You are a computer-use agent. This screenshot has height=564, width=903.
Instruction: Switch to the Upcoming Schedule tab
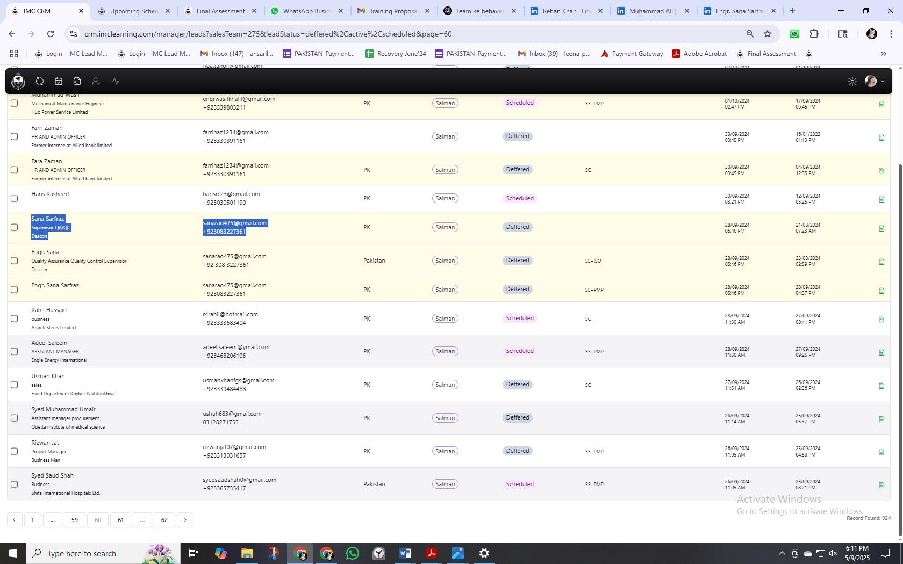pyautogui.click(x=134, y=11)
